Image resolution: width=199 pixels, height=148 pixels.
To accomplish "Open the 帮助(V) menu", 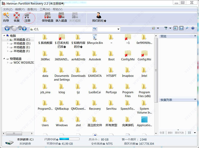I will pyautogui.click(x=58, y=9).
